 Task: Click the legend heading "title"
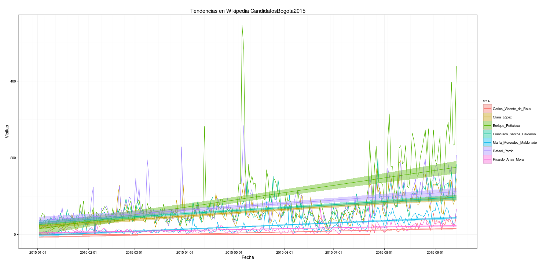(486, 101)
